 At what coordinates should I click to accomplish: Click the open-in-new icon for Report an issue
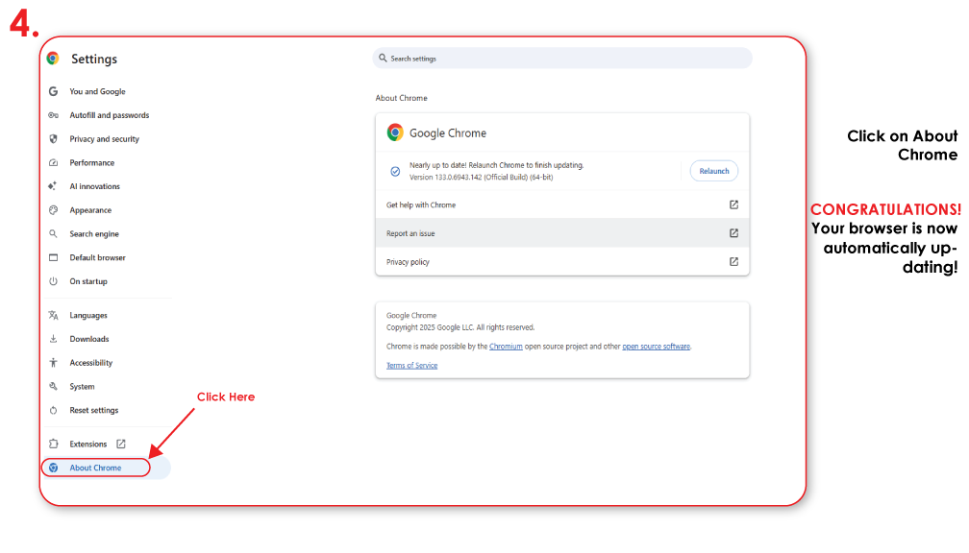point(733,233)
